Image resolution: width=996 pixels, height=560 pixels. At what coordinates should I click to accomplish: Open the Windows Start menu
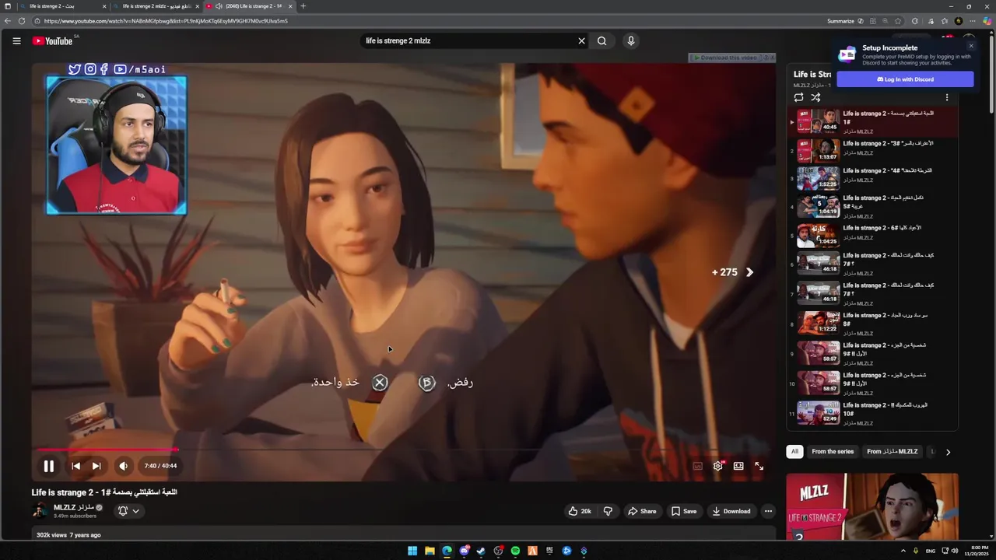tap(412, 551)
